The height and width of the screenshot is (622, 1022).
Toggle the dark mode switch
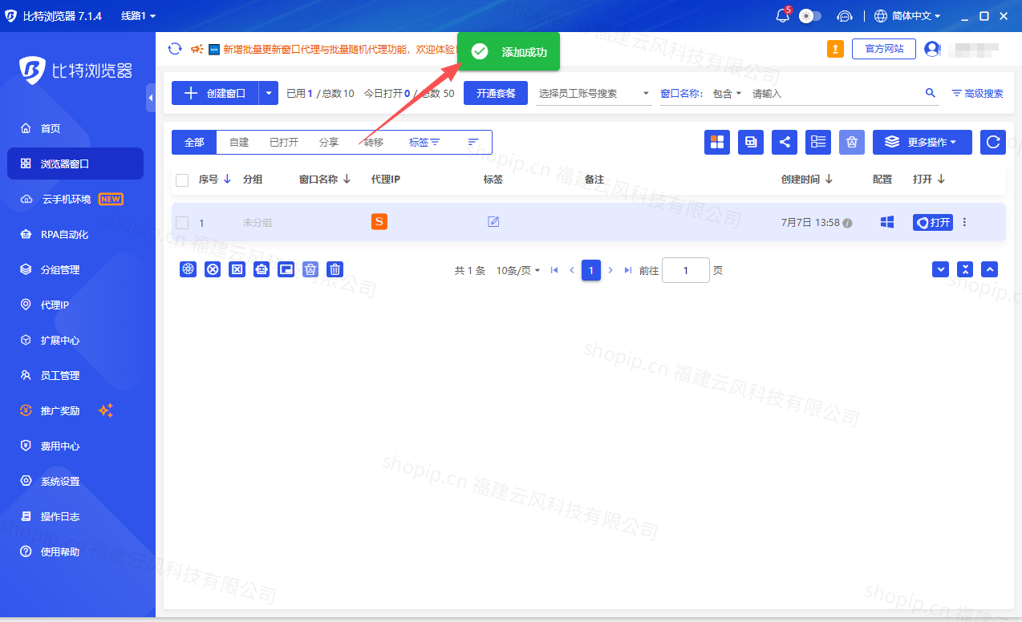[x=809, y=16]
